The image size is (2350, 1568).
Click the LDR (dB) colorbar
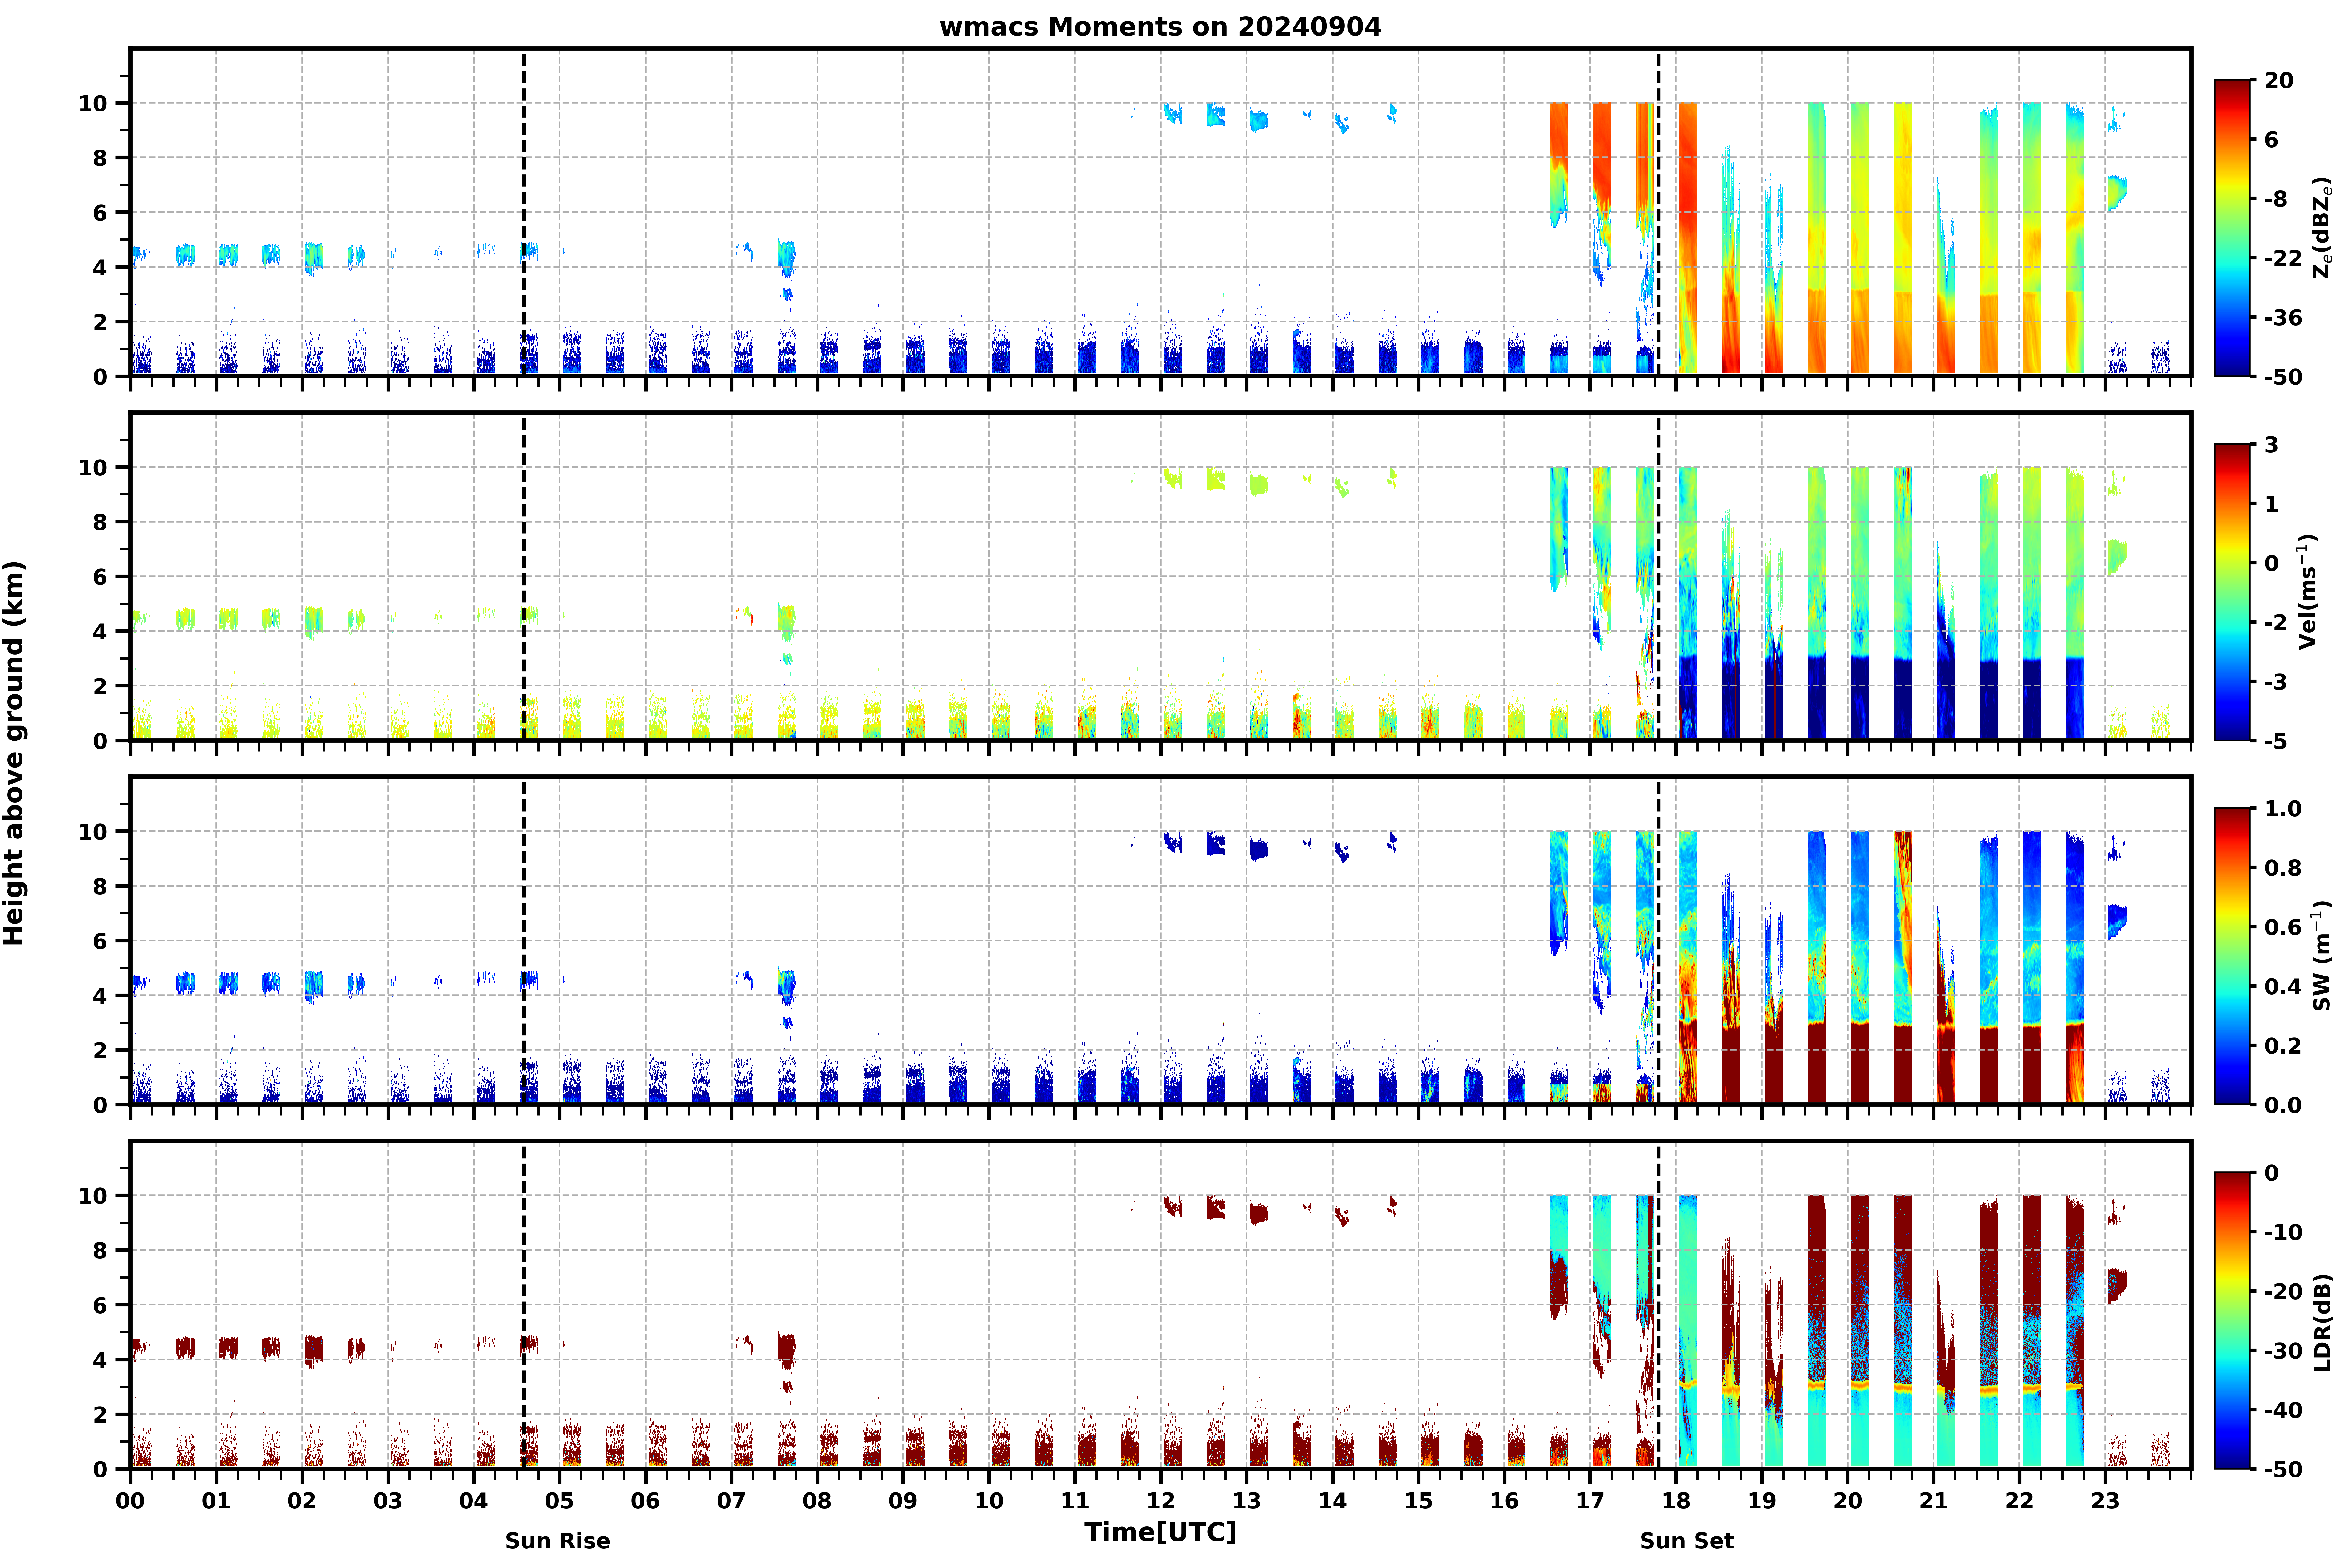coord(2232,1320)
